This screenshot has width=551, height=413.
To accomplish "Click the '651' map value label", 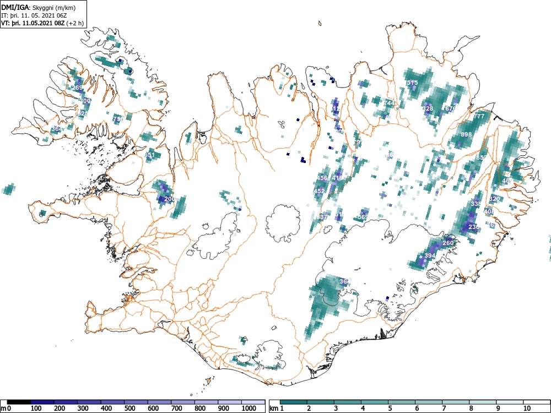I will tap(150, 155).
